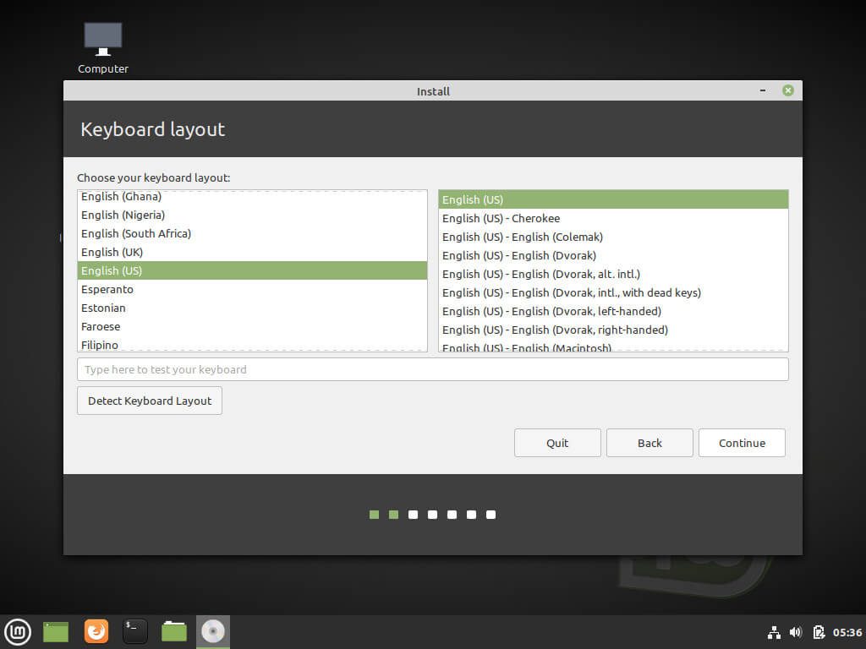
Task: Focus the keyboard test text field
Action: click(x=432, y=369)
